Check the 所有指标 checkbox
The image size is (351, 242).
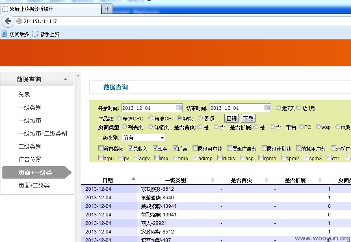tap(101, 148)
